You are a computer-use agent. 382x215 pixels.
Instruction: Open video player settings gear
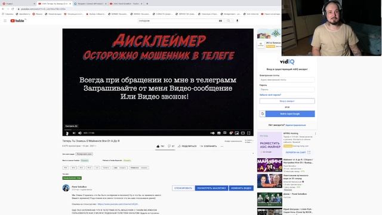tap(231, 133)
